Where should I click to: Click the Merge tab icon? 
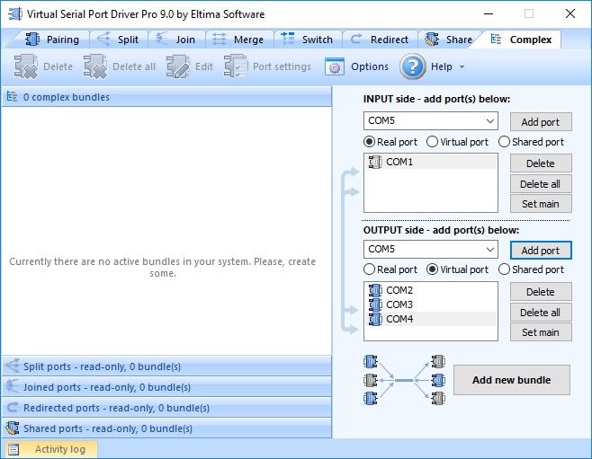pos(220,40)
